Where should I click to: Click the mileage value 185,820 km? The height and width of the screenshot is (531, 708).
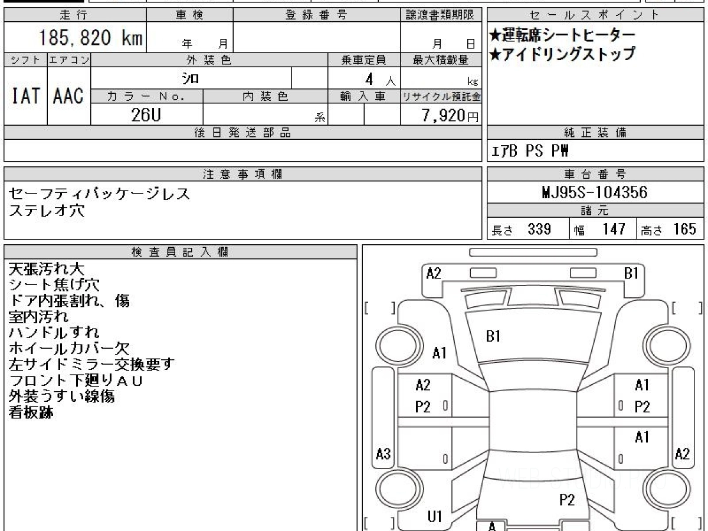coord(90,38)
